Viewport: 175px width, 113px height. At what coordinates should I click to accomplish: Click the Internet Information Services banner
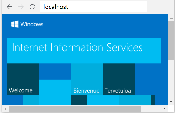[x=84, y=51]
